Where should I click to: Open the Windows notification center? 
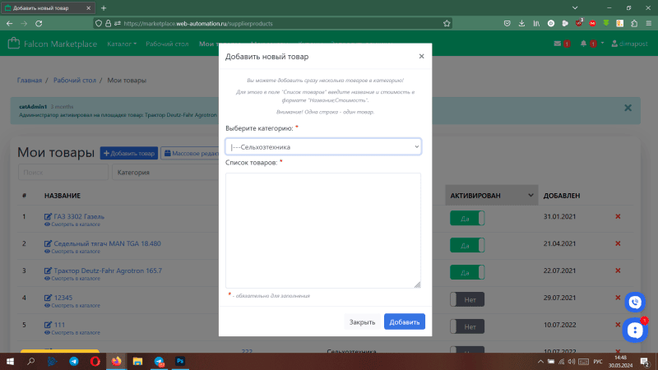(x=645, y=362)
